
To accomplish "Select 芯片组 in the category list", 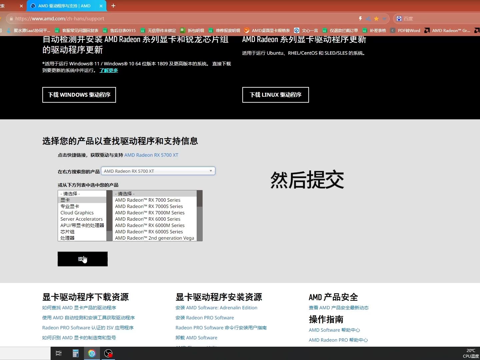I will pyautogui.click(x=82, y=232).
